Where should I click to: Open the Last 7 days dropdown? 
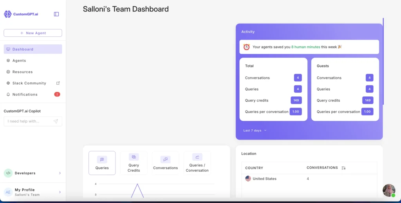tap(255, 130)
